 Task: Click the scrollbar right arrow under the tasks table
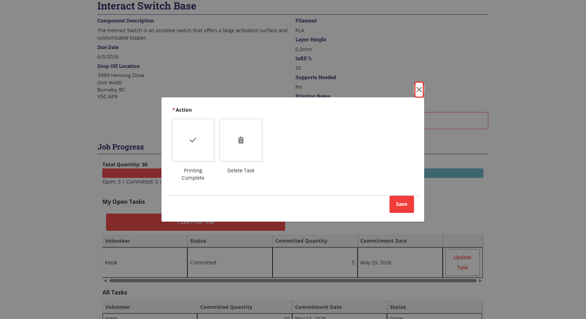480,280
